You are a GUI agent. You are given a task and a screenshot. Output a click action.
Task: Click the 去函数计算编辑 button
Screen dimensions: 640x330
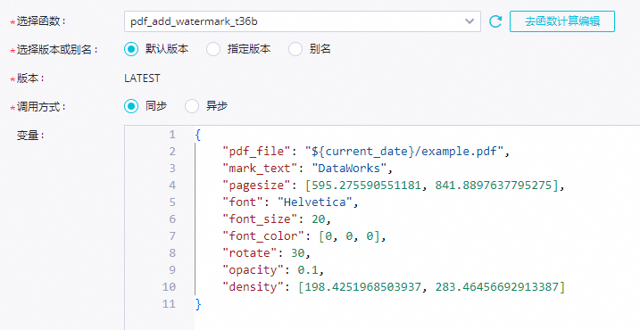[x=562, y=21]
